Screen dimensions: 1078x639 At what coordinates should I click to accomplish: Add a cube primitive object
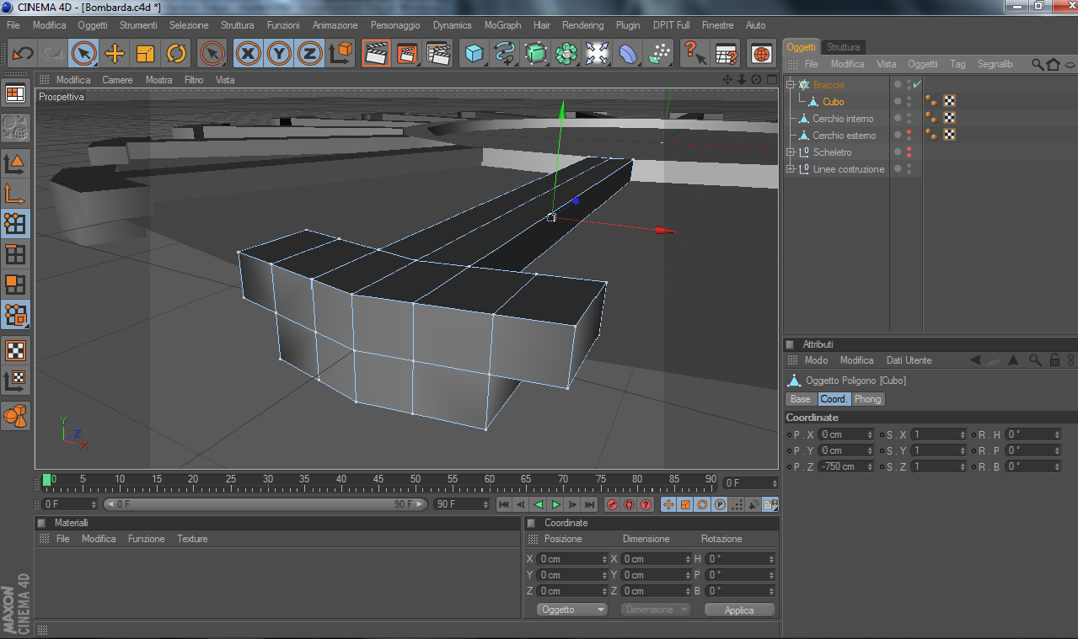click(475, 54)
